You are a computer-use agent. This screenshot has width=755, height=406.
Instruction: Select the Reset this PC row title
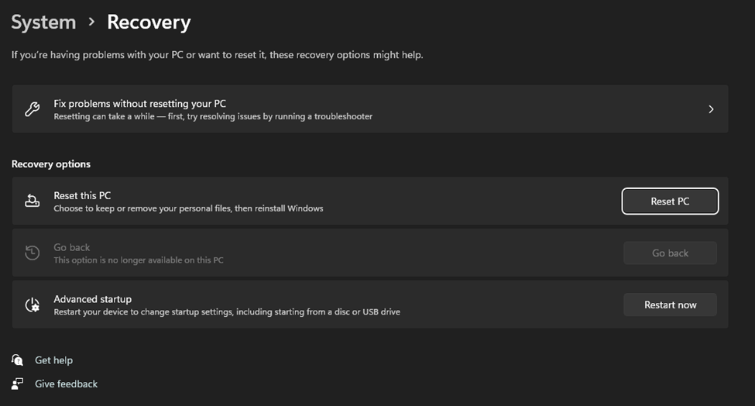pos(82,195)
